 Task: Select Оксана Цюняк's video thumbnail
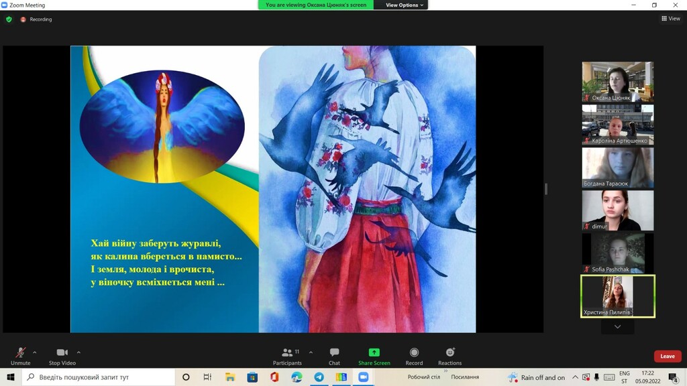pos(617,82)
